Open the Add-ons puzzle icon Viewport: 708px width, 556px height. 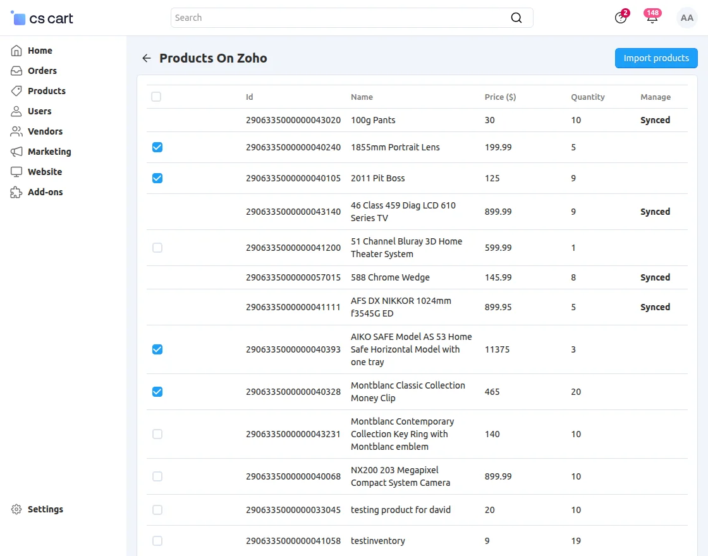[15, 192]
